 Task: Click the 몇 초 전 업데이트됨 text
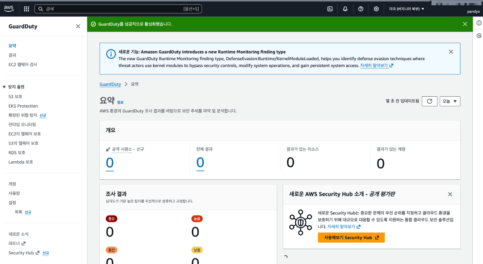pyautogui.click(x=402, y=101)
